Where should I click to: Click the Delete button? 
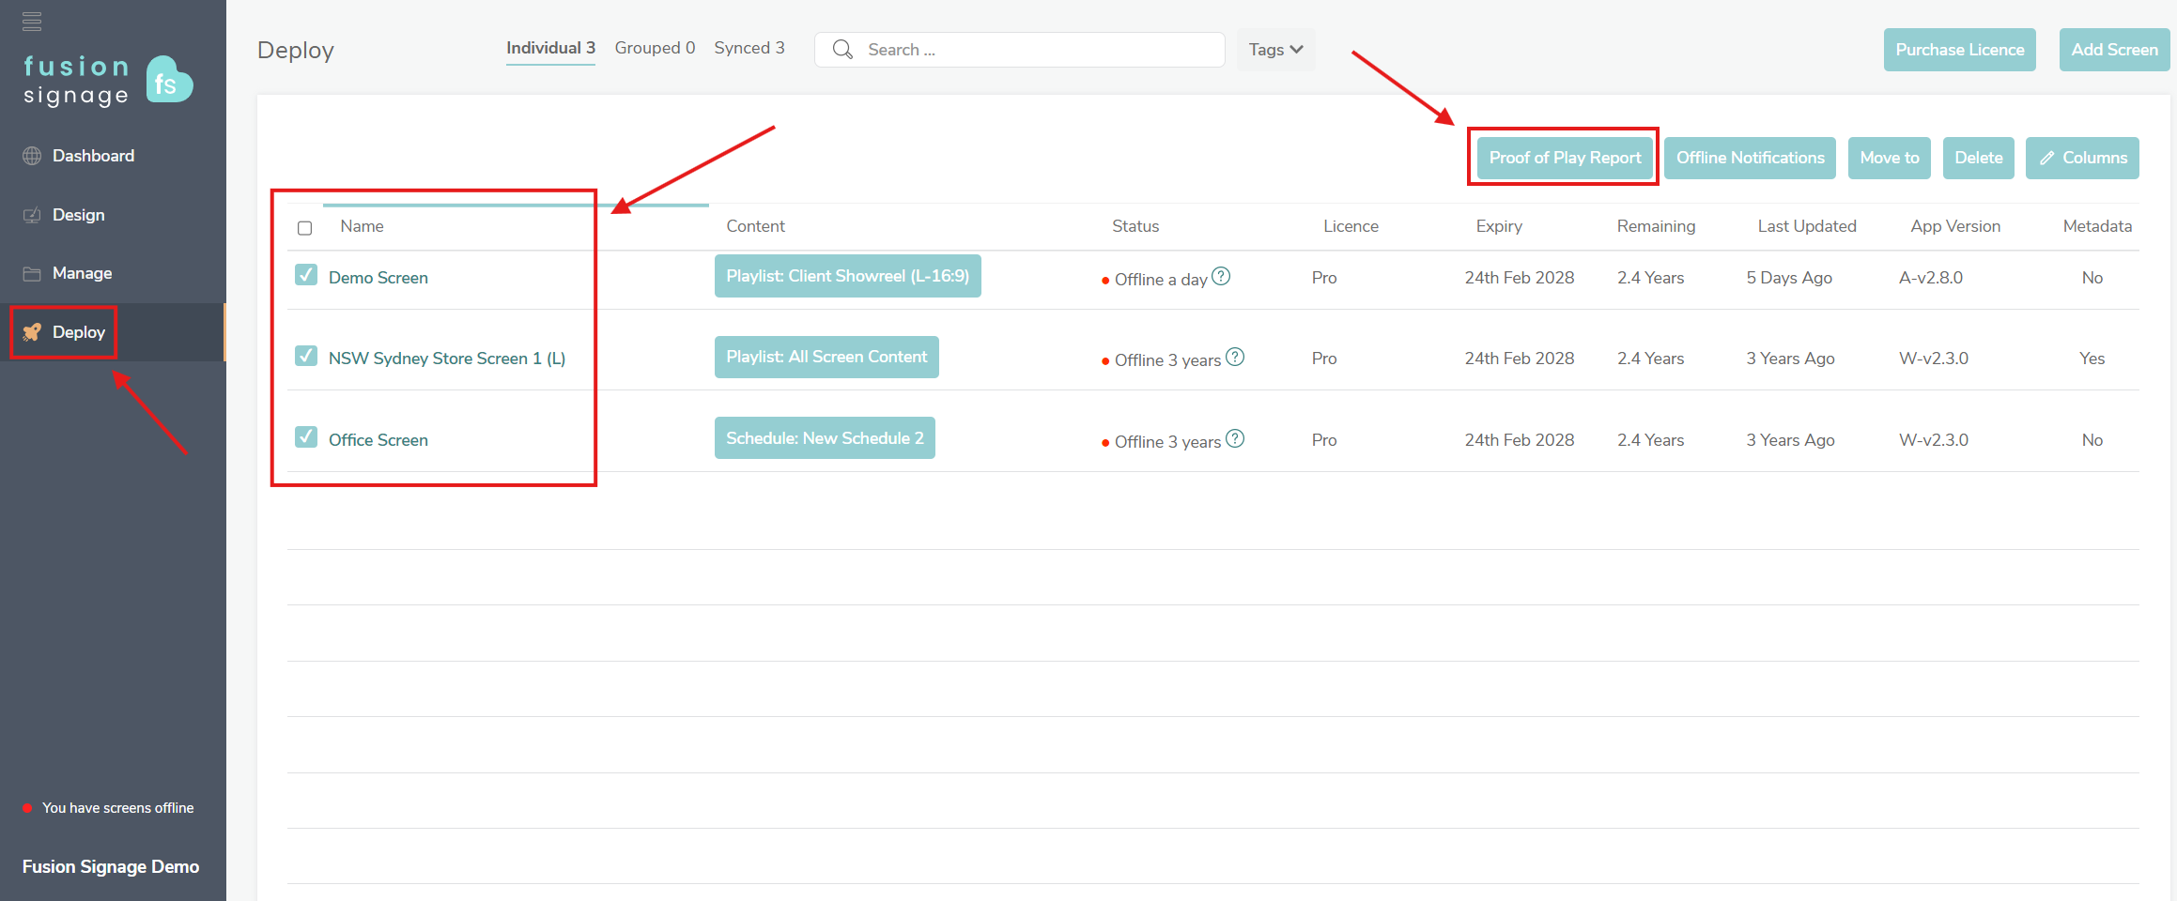(x=1979, y=158)
